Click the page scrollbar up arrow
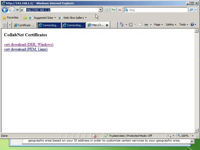The image size is (200, 150). coord(196,30)
